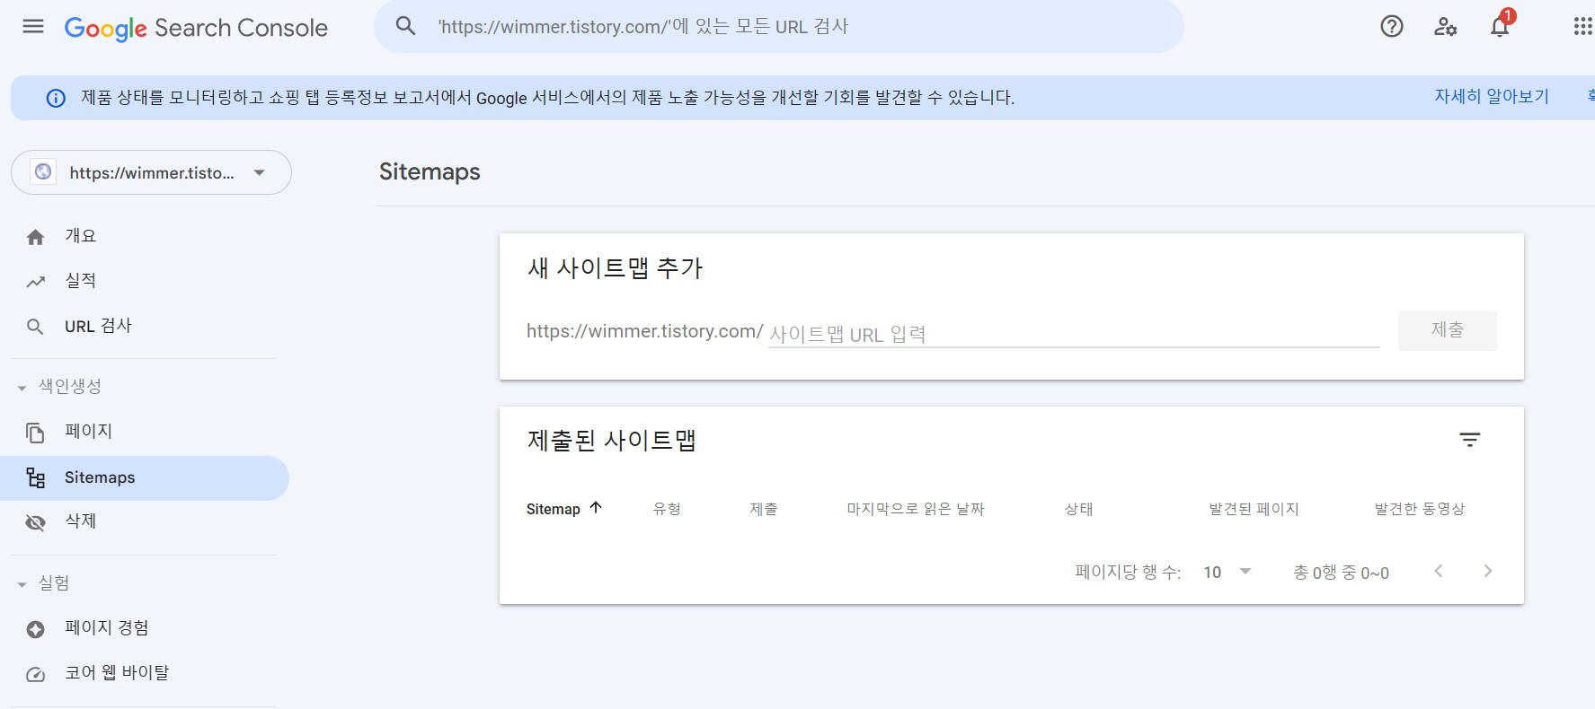
Task: Click the info icon in blue banner
Action: (x=56, y=98)
